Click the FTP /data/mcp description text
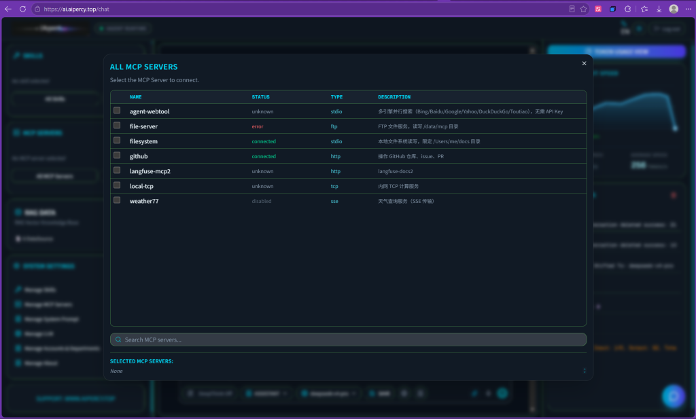The height and width of the screenshot is (419, 696). (418, 126)
